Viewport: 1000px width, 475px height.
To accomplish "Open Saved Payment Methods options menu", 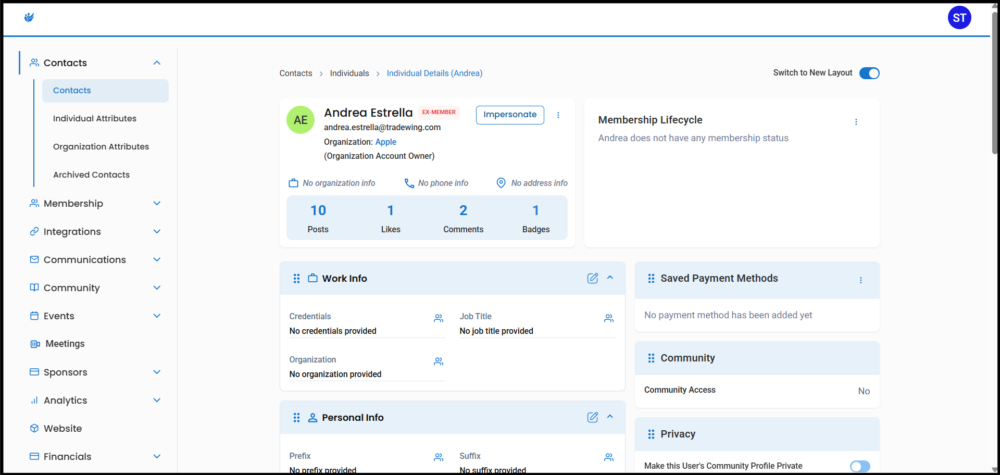I will pos(861,280).
